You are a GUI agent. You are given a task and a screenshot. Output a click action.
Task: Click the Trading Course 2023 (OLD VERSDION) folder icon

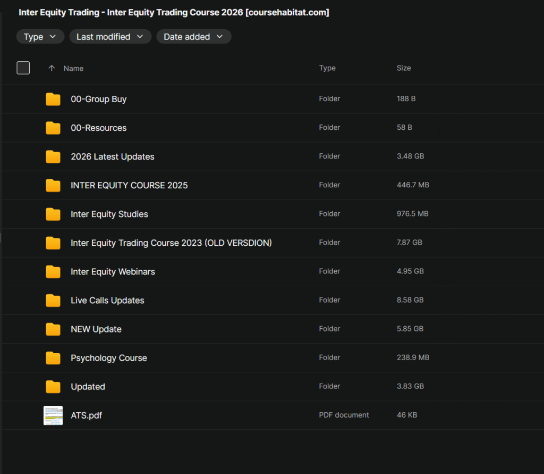(x=53, y=243)
